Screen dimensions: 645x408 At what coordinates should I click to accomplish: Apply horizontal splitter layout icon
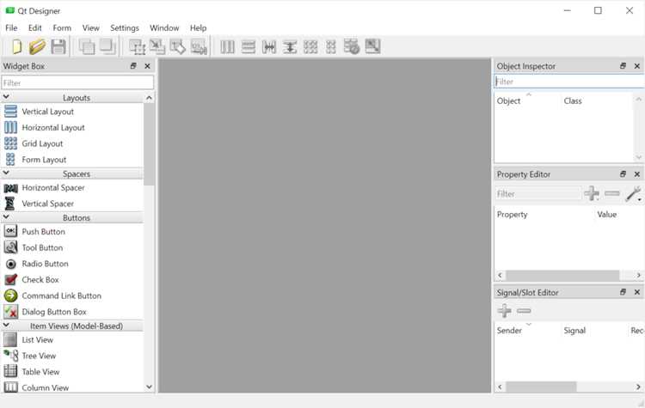269,47
